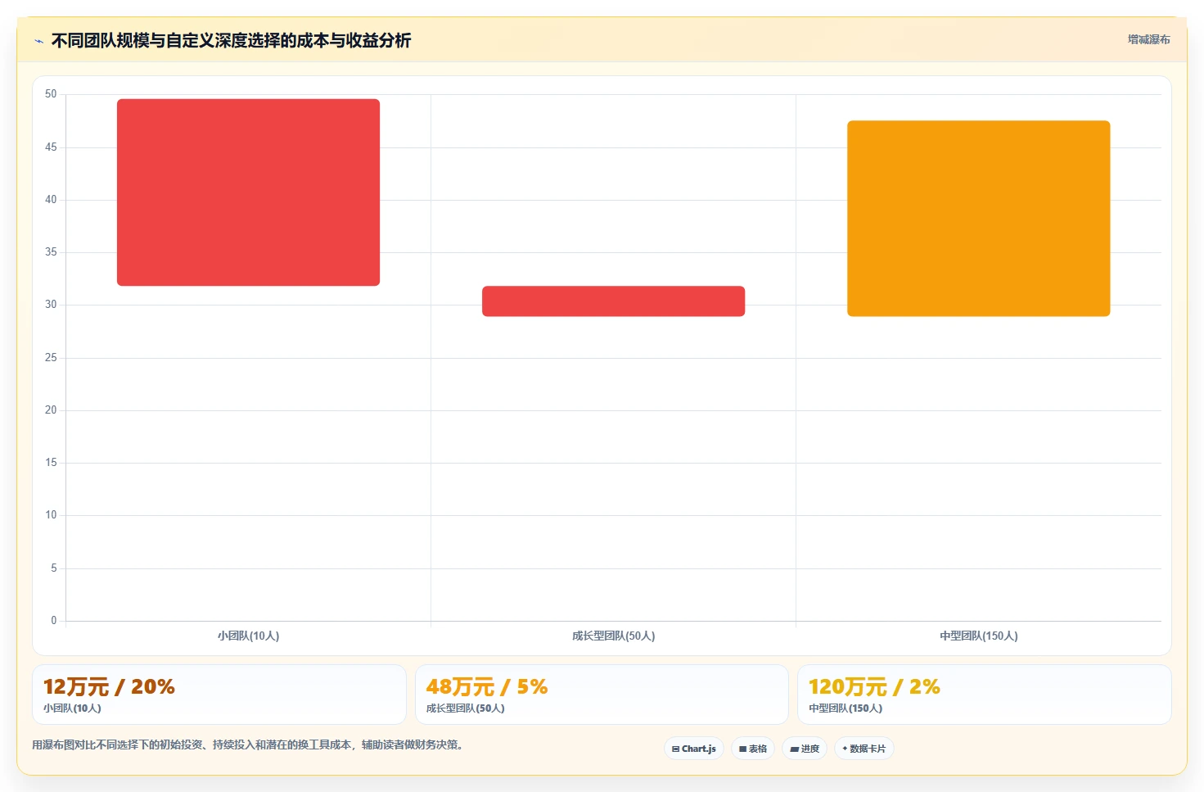1204x792 pixels.
Task: Click the x-axis label 小团队(10人)
Action: pos(248,636)
